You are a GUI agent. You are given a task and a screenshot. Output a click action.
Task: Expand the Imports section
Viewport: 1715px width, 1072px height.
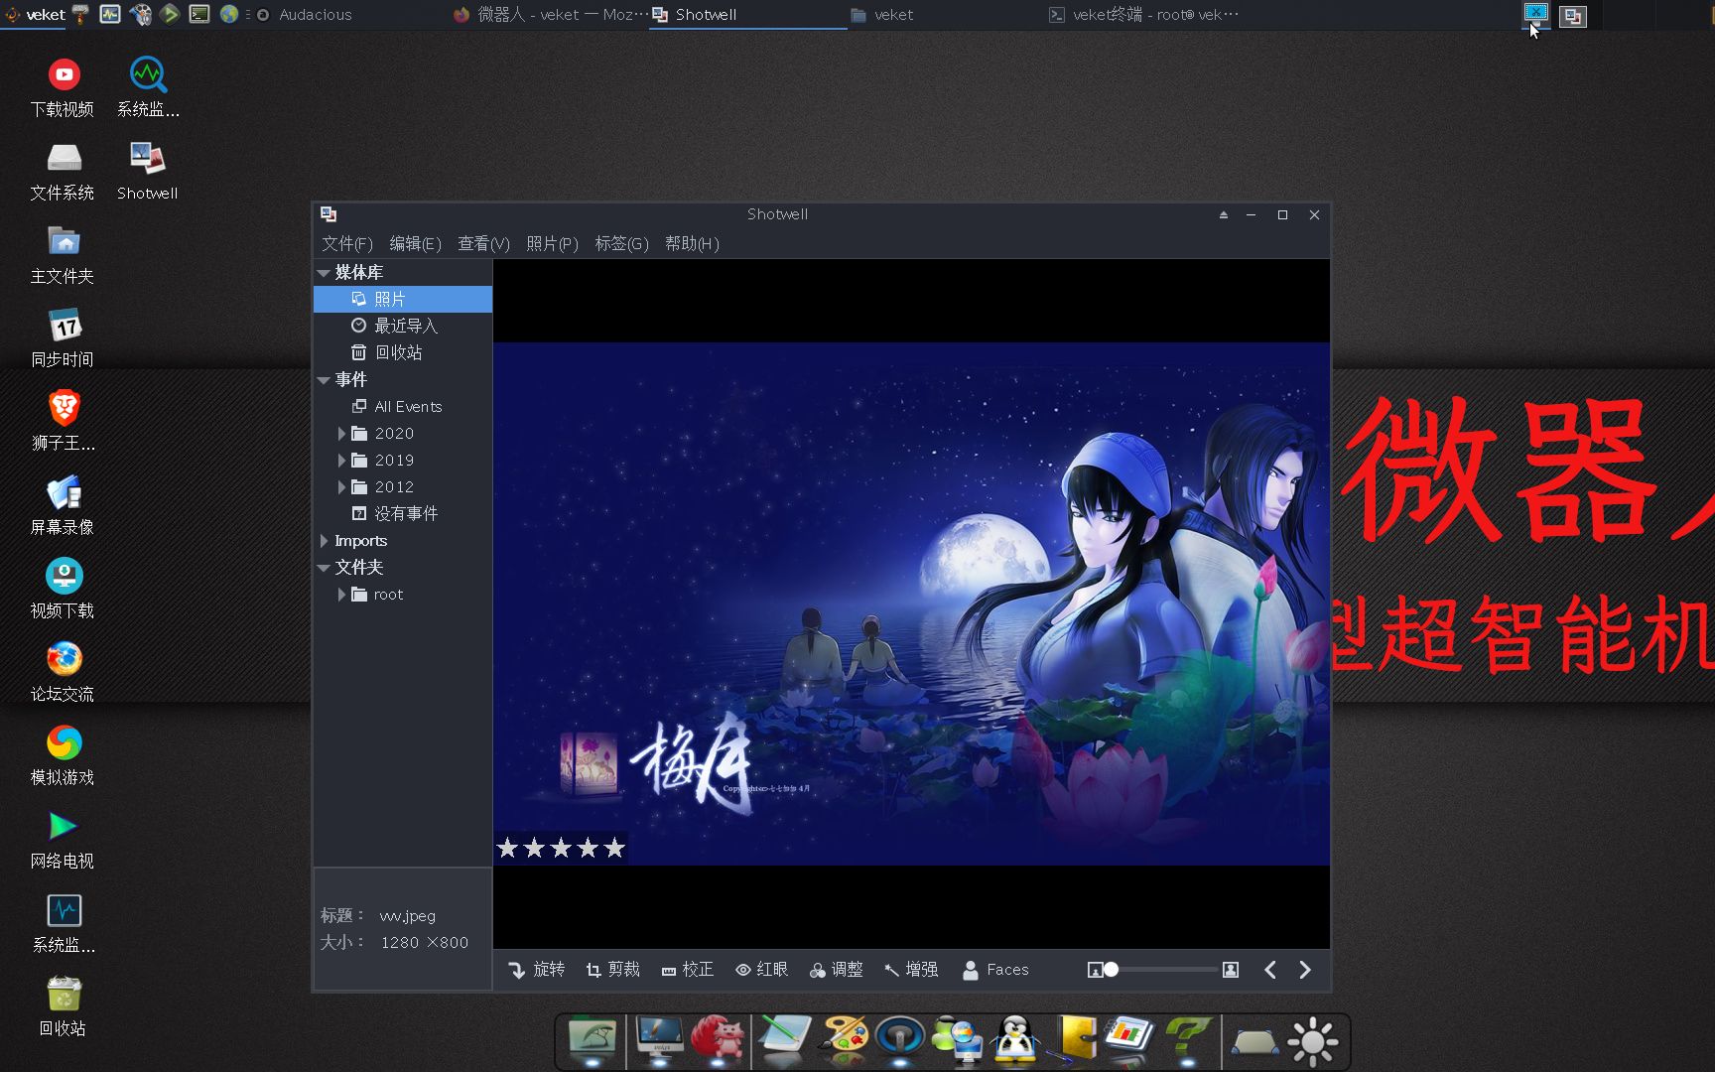(324, 540)
